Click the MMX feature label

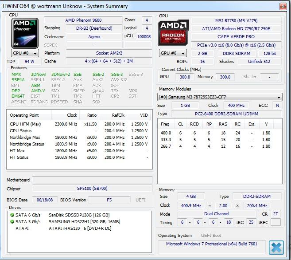point(16,75)
